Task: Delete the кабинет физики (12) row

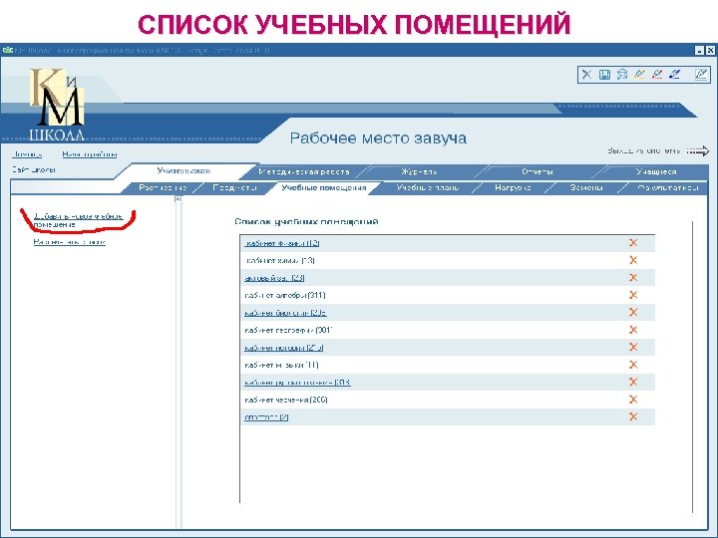Action: [633, 243]
